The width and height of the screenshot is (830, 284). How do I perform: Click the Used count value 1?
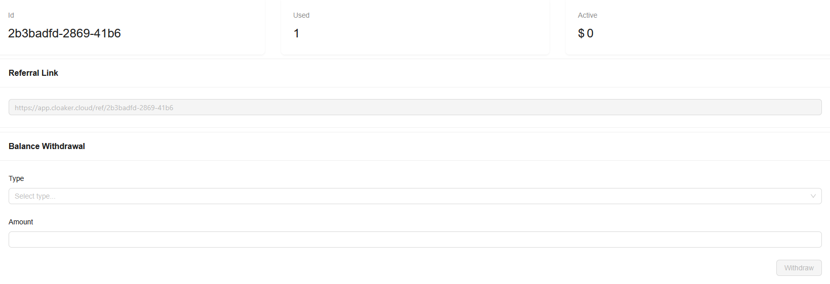296,33
